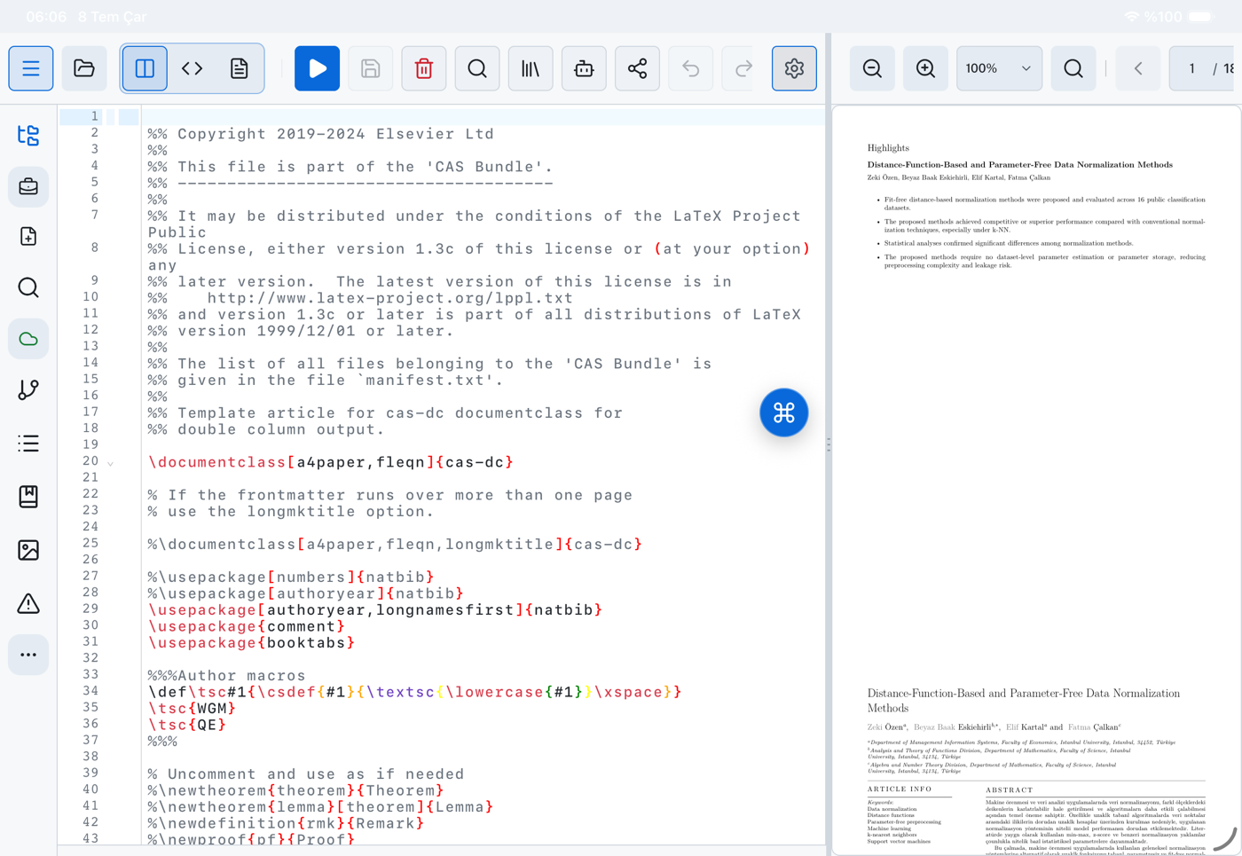The image size is (1242, 856).
Task: Click the \documentclass[a4paper,fleqn]{cas-dc} line
Action: (331, 462)
